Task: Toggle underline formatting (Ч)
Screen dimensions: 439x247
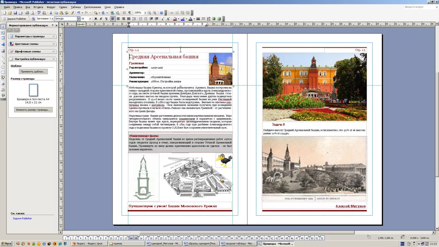Action: 106,19
